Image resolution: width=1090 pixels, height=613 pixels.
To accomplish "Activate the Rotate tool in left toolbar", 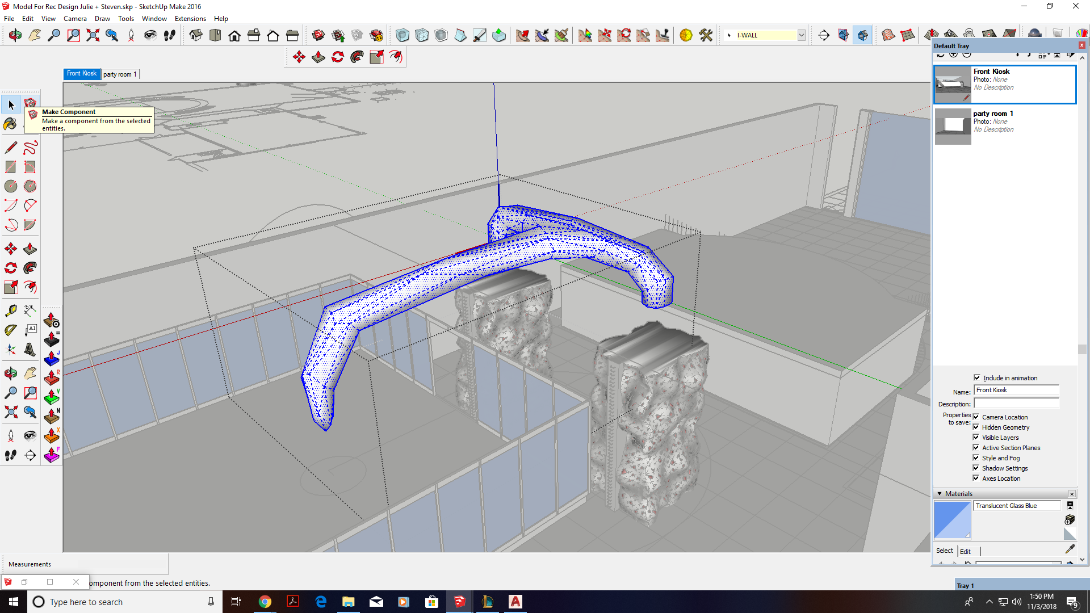I will pos(10,268).
